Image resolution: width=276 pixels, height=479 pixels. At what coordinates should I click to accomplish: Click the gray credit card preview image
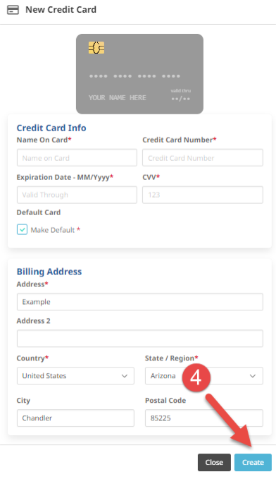(x=139, y=74)
